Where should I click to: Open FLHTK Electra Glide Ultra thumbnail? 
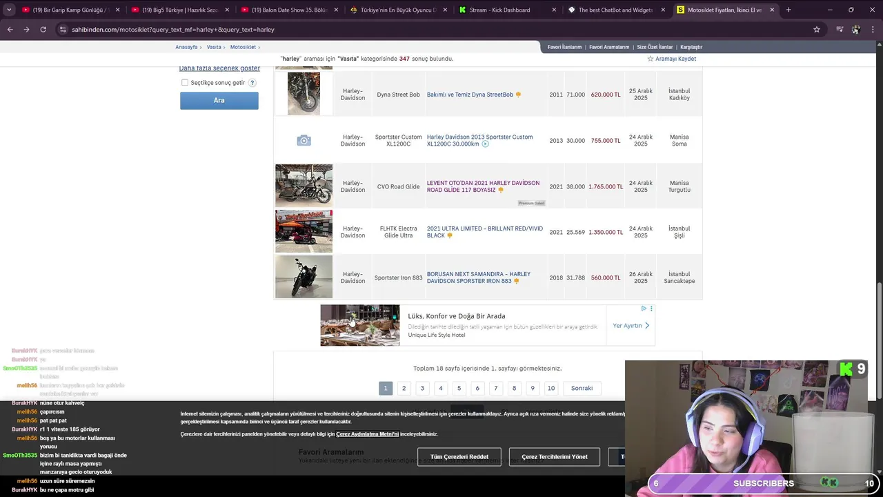click(x=304, y=231)
